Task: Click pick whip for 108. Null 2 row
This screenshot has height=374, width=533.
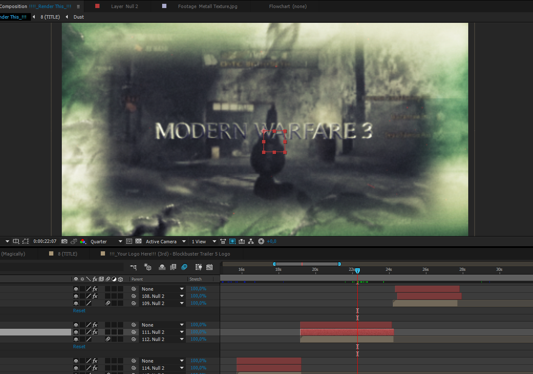Action: [x=134, y=296]
